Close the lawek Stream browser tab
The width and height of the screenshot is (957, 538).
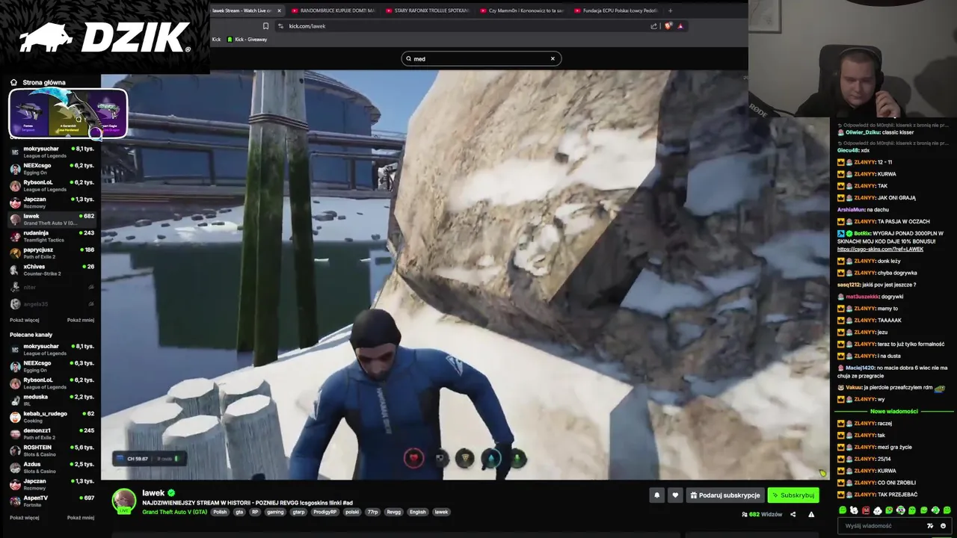click(x=280, y=10)
